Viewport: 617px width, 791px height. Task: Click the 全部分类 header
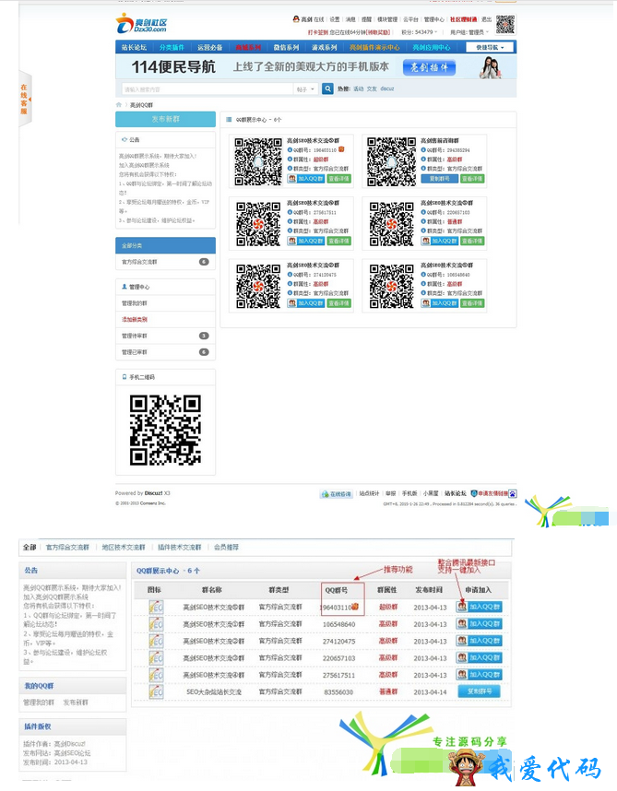point(165,245)
